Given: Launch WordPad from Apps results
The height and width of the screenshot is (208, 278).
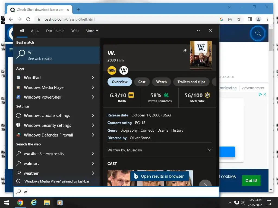Looking at the screenshot, I should (x=56, y=78).
